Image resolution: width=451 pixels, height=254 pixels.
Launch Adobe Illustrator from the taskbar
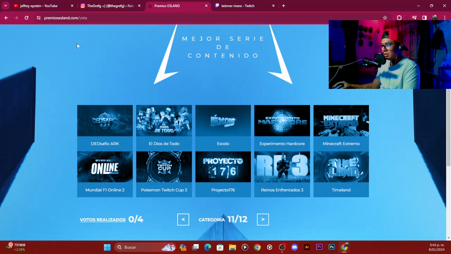click(307, 247)
